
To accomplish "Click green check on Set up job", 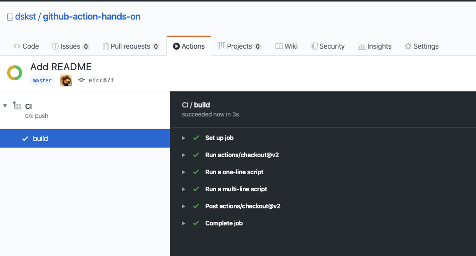I will (196, 138).
